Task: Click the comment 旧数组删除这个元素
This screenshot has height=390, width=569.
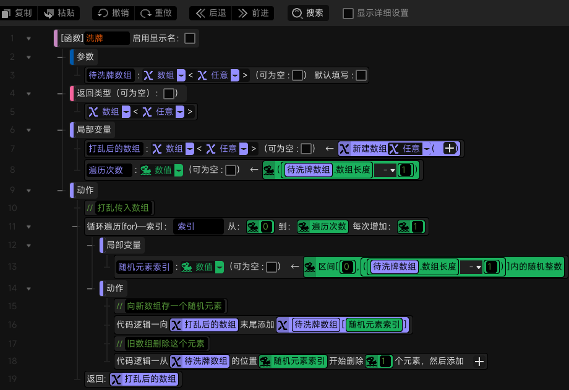Action: (166, 344)
